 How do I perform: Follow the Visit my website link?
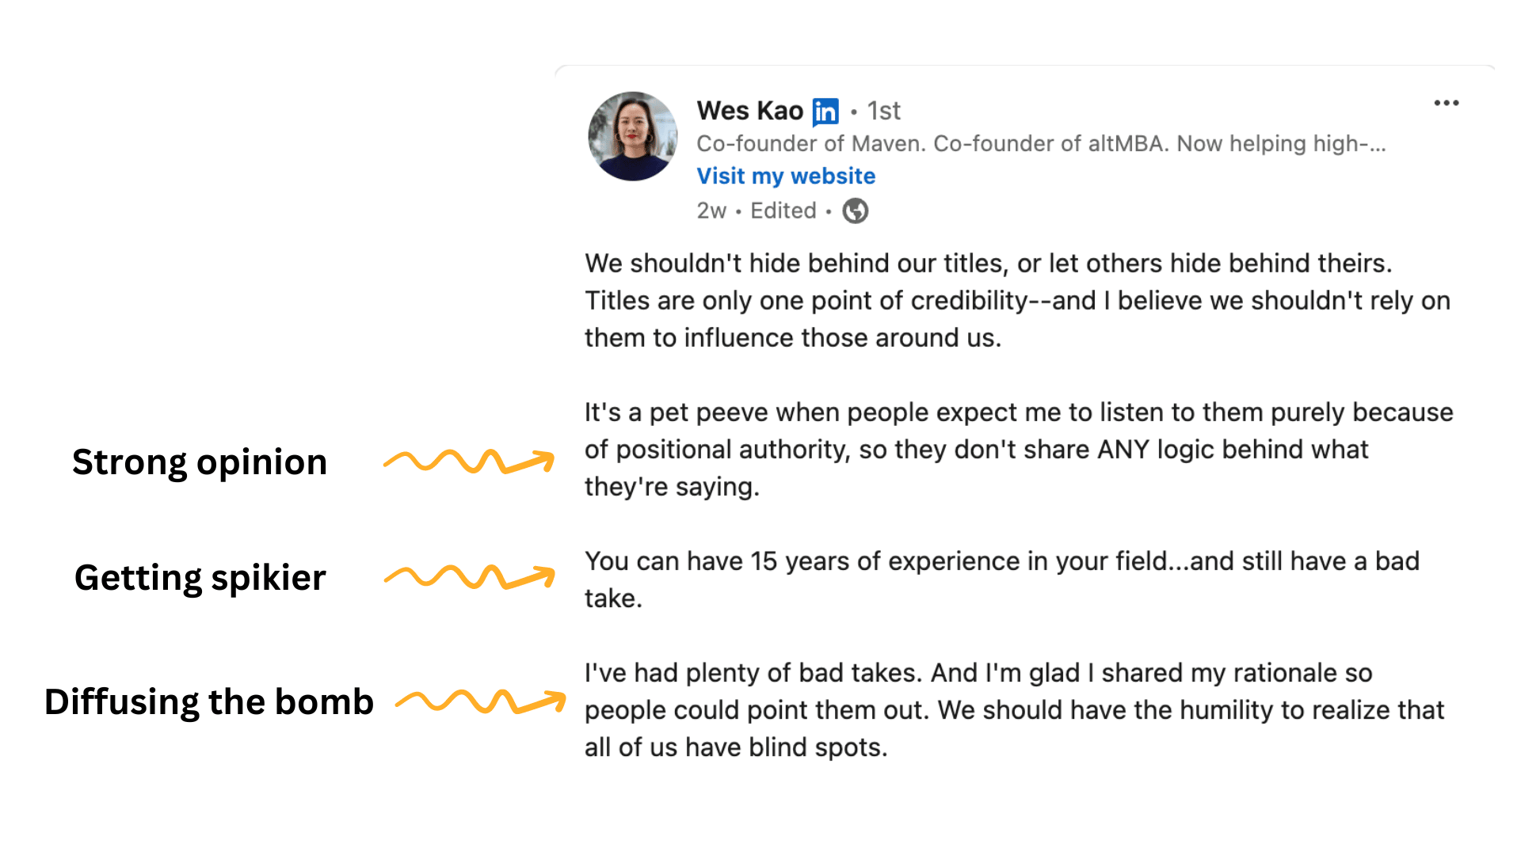pyautogui.click(x=786, y=176)
